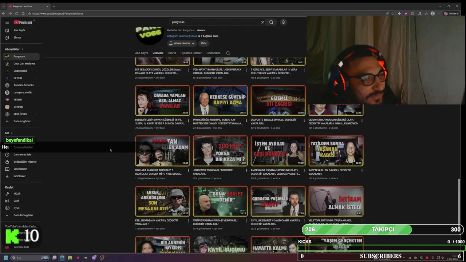Open Müzik under Keşfet
Screen dimensions: 466x262
click(x=21, y=194)
